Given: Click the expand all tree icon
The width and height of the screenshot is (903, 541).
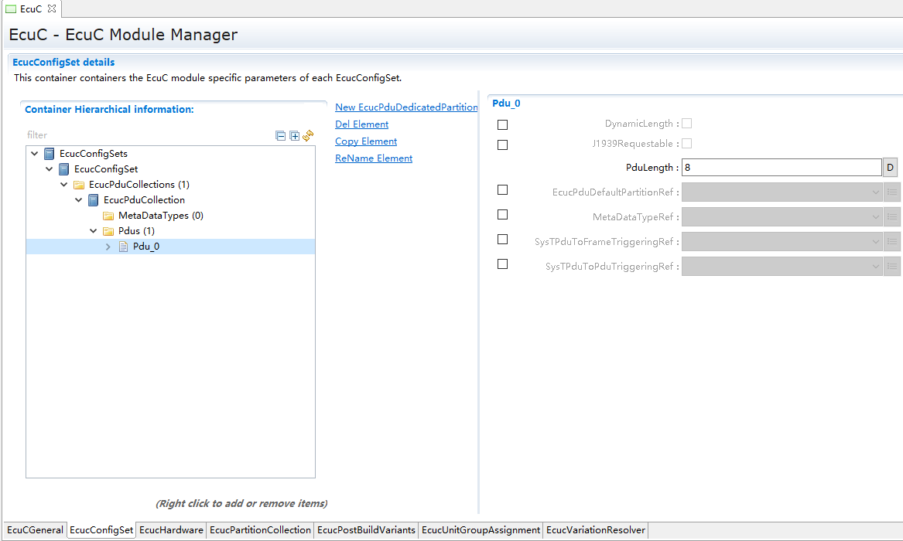Looking at the screenshot, I should (294, 136).
